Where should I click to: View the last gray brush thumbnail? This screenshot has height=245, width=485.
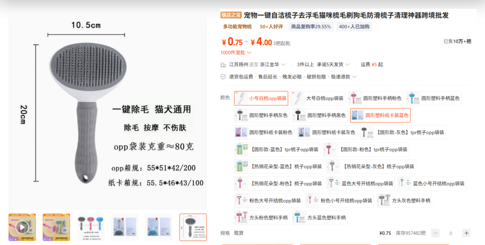(193, 227)
